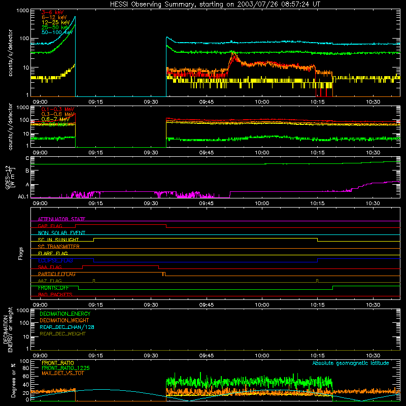
Task: Click the 0.1-0.3 MeV legend entry
Action: point(58,109)
